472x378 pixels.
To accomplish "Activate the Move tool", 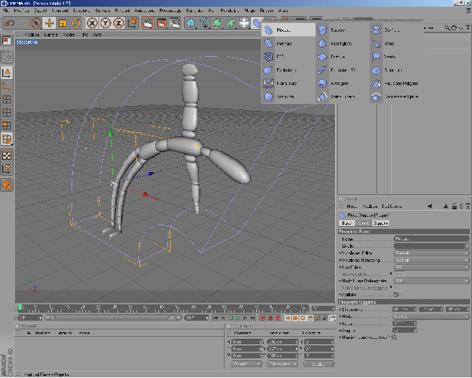I will [49, 23].
